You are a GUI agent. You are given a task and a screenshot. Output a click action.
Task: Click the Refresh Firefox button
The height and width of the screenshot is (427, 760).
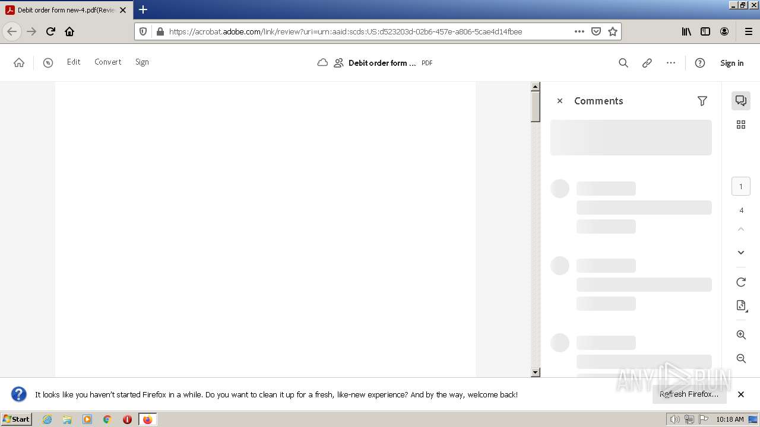pos(689,394)
